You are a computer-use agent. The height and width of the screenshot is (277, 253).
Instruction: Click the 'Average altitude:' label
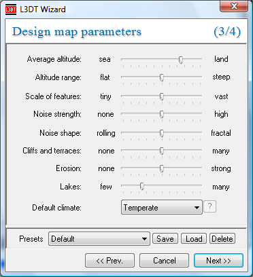(54, 59)
